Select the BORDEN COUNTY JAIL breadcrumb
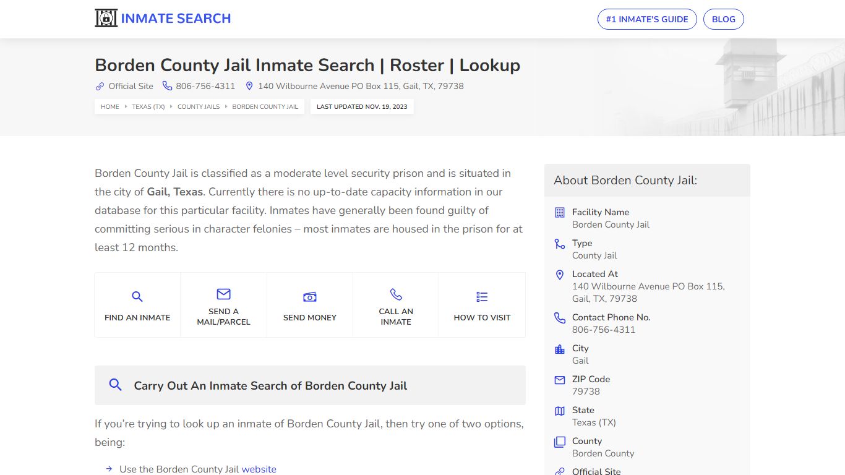Image resolution: width=845 pixels, height=475 pixels. pyautogui.click(x=265, y=106)
